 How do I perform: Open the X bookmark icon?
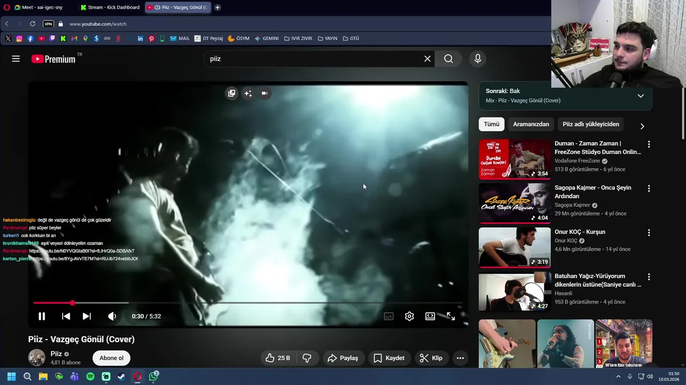click(x=8, y=38)
